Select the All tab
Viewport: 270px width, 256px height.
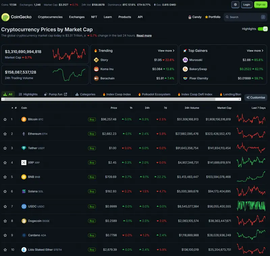(8, 94)
